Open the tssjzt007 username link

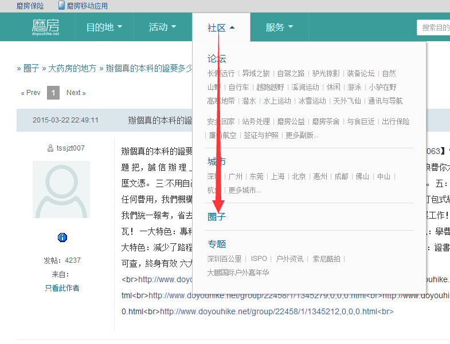tap(71, 148)
